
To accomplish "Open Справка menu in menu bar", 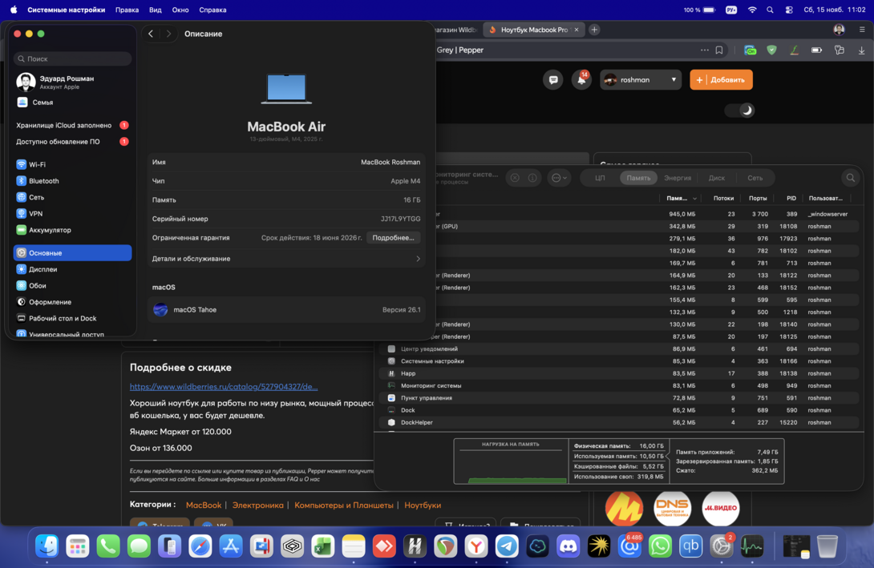I will 213,10.
